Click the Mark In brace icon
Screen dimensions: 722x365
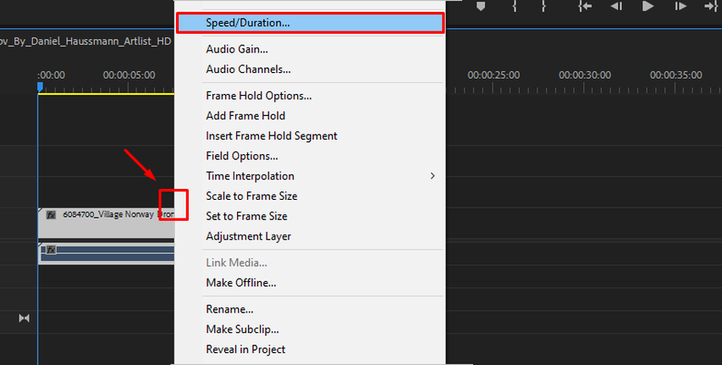pos(515,6)
